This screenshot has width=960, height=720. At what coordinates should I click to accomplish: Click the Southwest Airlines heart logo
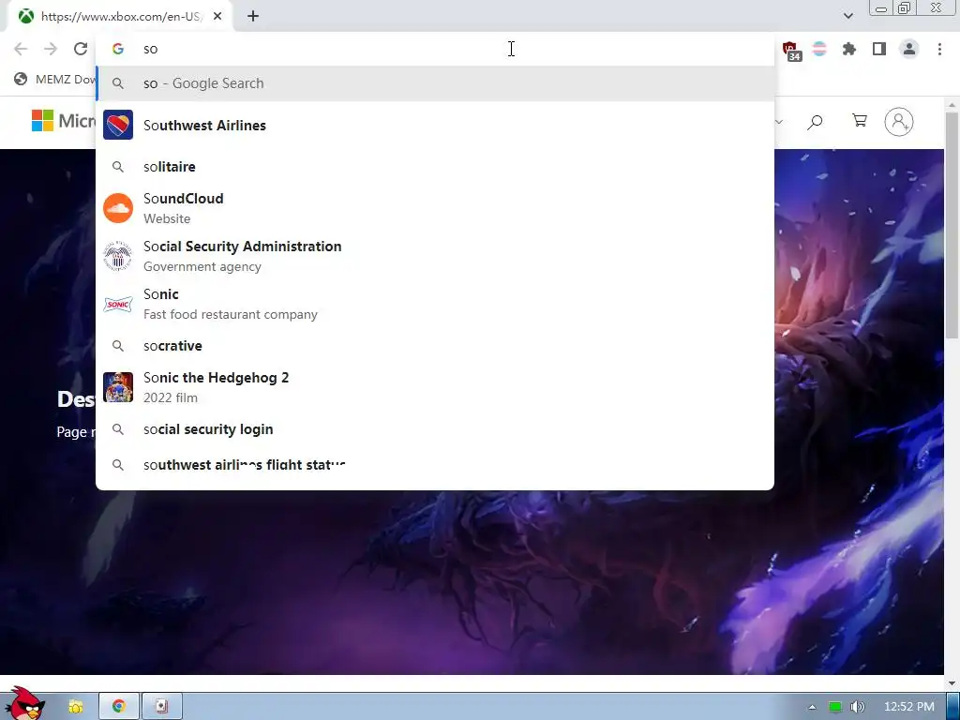[x=118, y=125]
